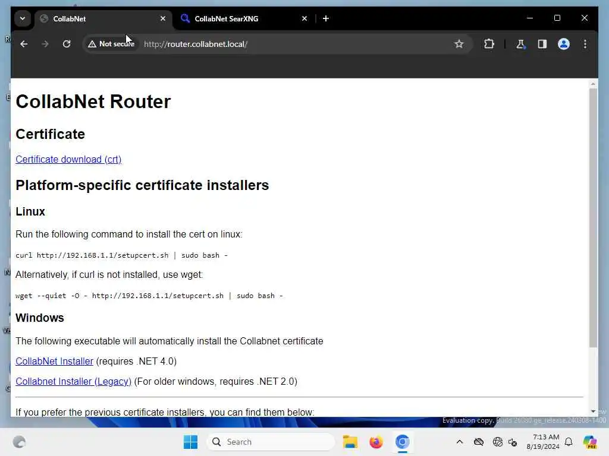Open the CollabNet Installer link
The image size is (609, 456).
(x=54, y=361)
